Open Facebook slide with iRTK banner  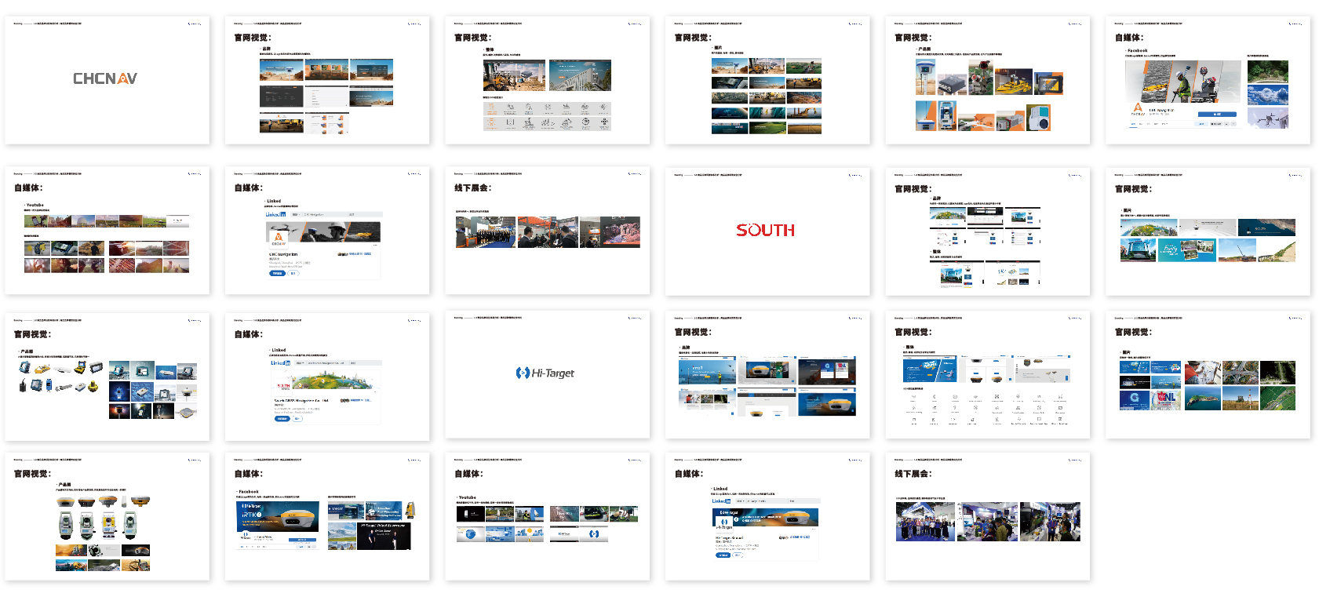[327, 517]
